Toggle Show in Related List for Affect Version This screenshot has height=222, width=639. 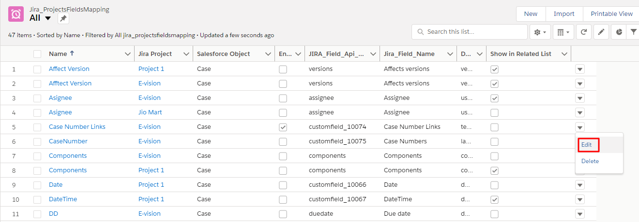(x=494, y=69)
